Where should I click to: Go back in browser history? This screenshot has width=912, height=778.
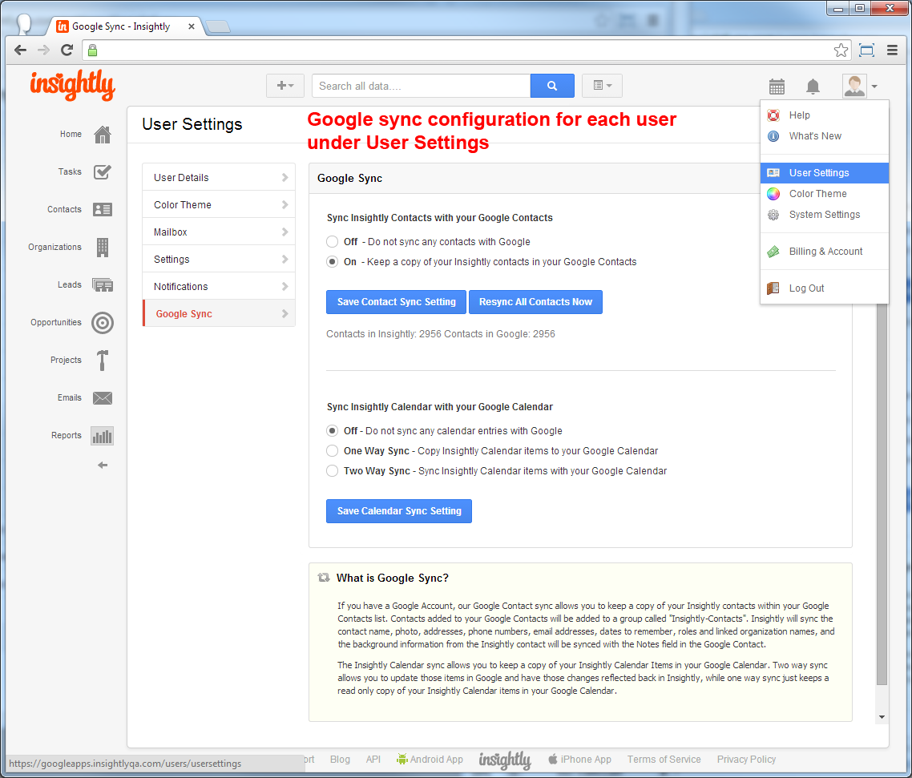(x=20, y=50)
